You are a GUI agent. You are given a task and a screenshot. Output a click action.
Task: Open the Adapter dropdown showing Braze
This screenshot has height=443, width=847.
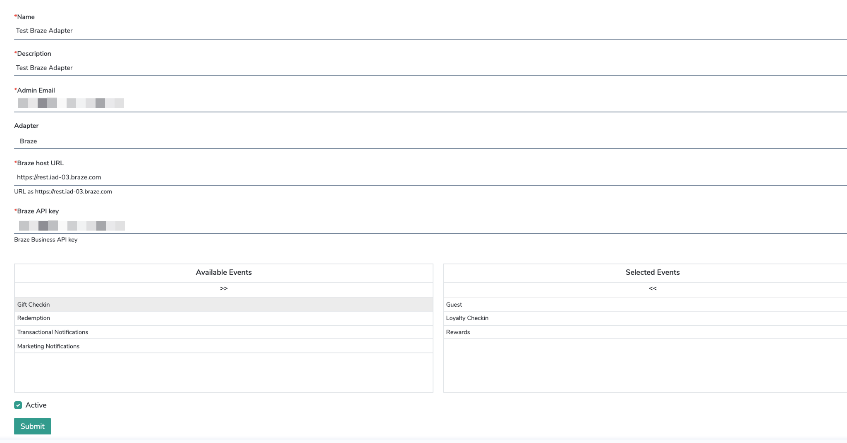coord(430,141)
